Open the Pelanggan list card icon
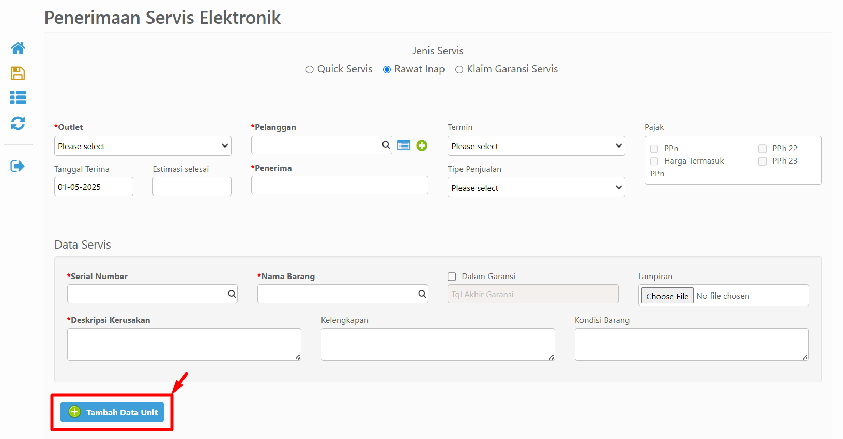 click(x=404, y=145)
